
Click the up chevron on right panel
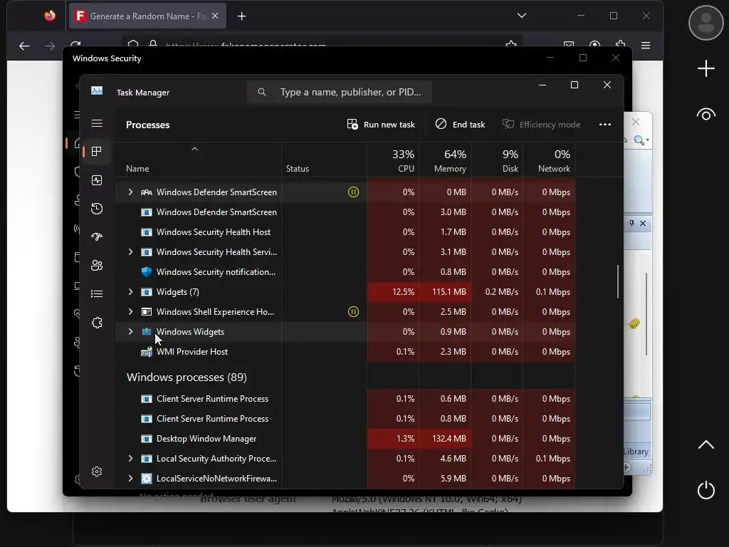706,444
